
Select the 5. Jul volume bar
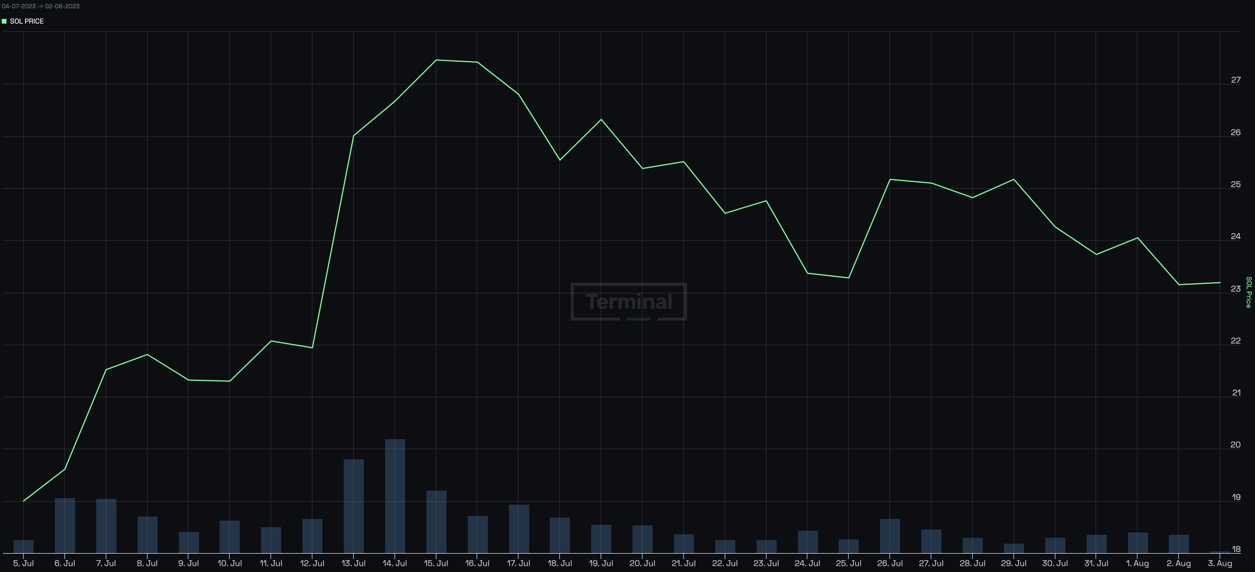point(23,547)
